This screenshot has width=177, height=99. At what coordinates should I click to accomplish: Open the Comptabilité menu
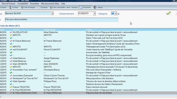(23, 4)
